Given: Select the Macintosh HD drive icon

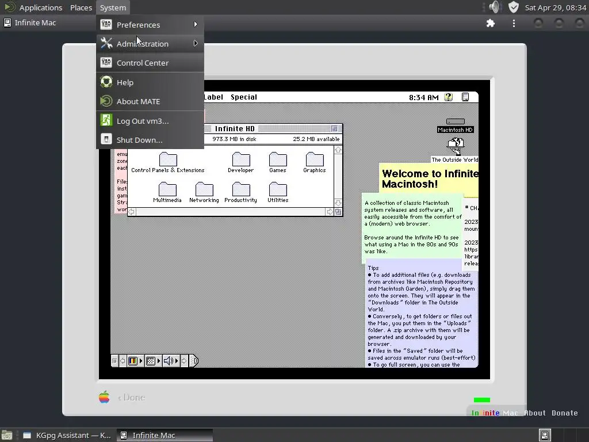Looking at the screenshot, I should click(456, 125).
